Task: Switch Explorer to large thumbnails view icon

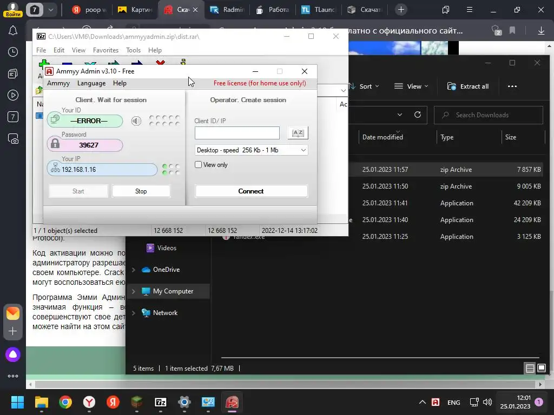Action: click(x=541, y=369)
